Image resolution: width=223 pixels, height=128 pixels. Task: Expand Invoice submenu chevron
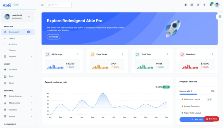(31, 116)
